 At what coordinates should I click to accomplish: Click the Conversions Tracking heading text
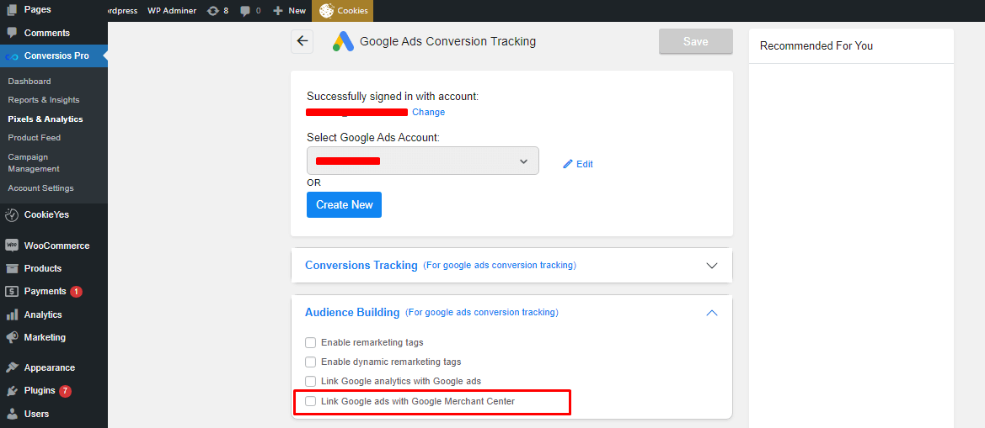(361, 265)
